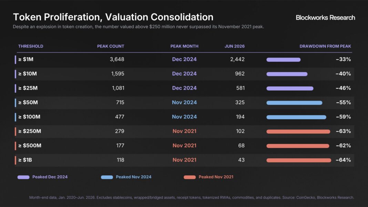The image size is (368, 207).
Task: Click the blue Peaked Nov 2024 legend swatch
Action: click(107, 177)
